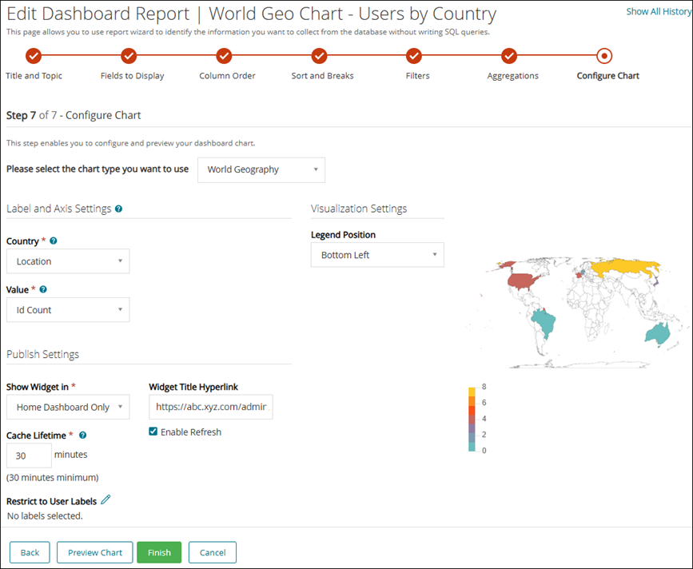Open the chart type dropdown showing World Geography

[261, 169]
